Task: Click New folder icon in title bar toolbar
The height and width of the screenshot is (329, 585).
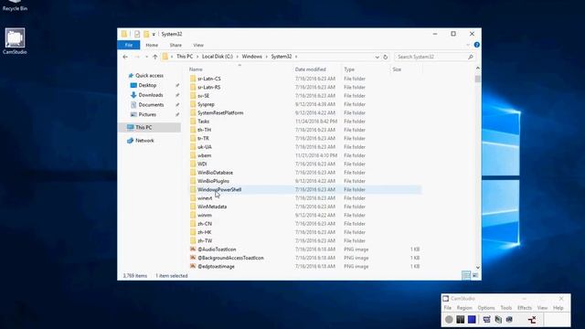Action: click(146, 34)
